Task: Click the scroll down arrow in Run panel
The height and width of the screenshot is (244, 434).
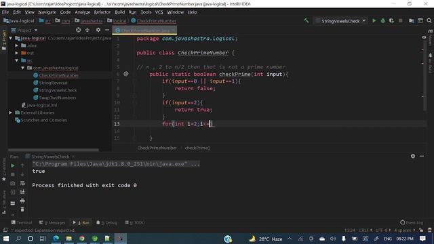Action: tap(22, 174)
